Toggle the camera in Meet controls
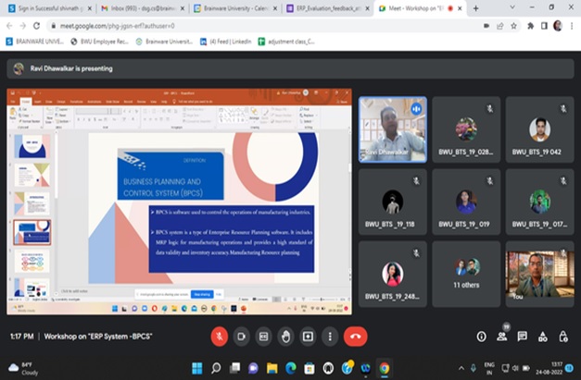The height and width of the screenshot is (380, 581). [242, 337]
